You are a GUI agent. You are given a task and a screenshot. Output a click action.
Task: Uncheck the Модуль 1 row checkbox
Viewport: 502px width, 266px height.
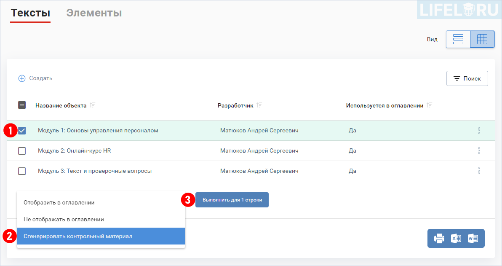click(x=22, y=130)
